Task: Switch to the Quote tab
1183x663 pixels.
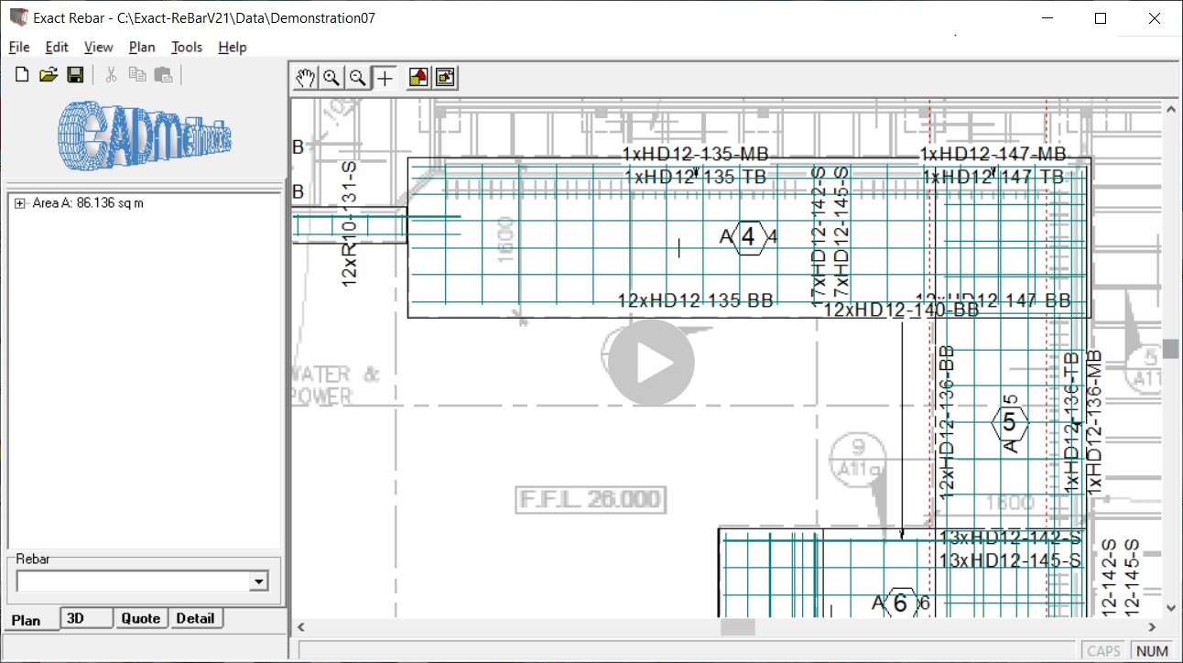Action: (x=141, y=618)
